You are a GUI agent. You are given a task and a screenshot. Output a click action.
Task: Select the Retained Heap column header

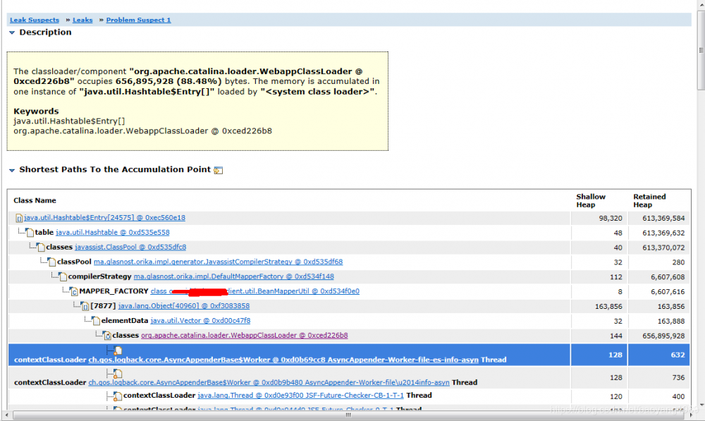pyautogui.click(x=649, y=200)
